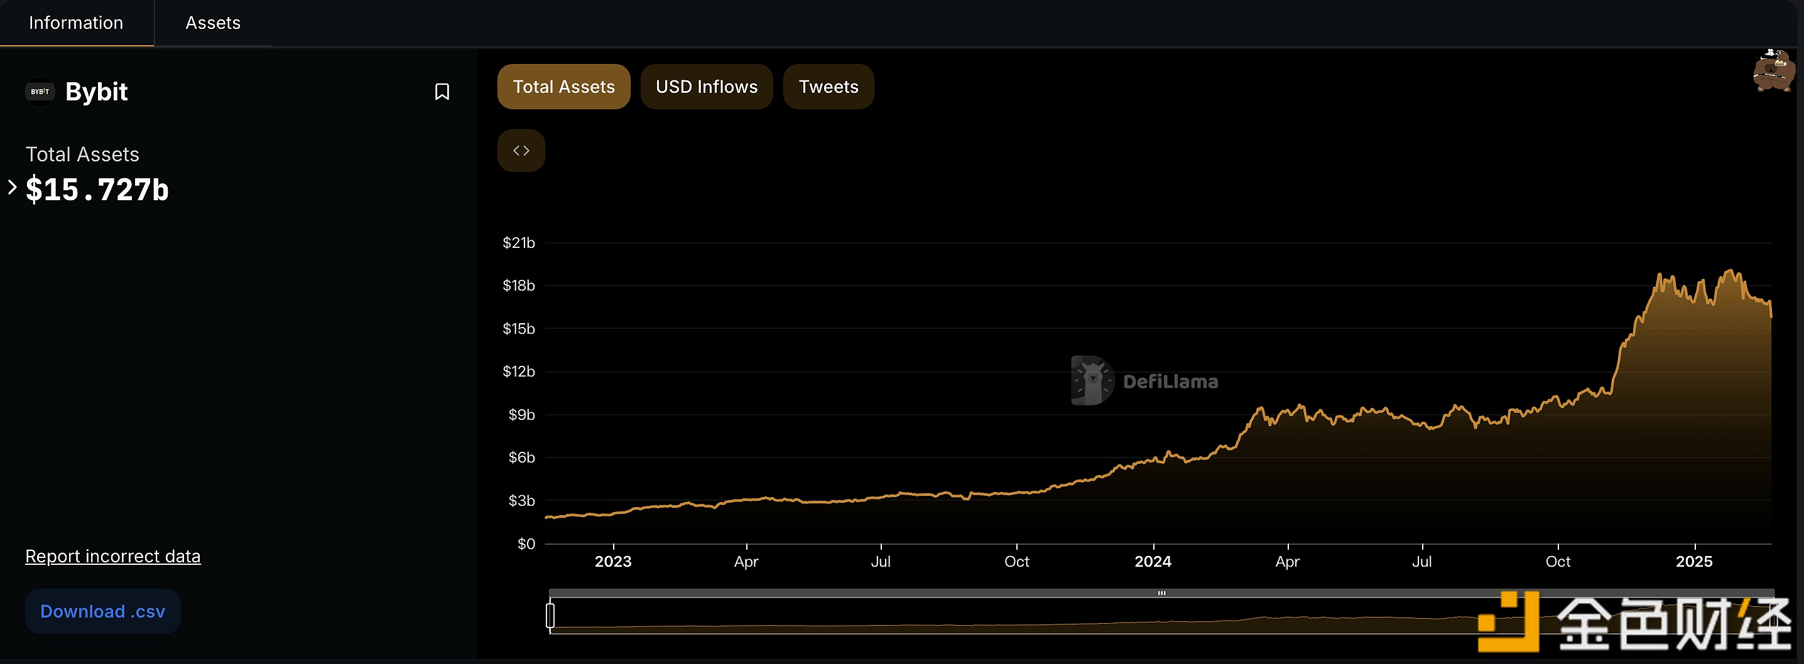Image resolution: width=1804 pixels, height=664 pixels.
Task: Click the 2023 label on the x-axis
Action: click(614, 562)
